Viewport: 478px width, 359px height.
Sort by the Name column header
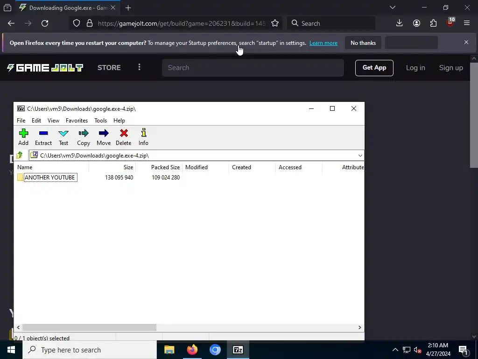click(52, 167)
